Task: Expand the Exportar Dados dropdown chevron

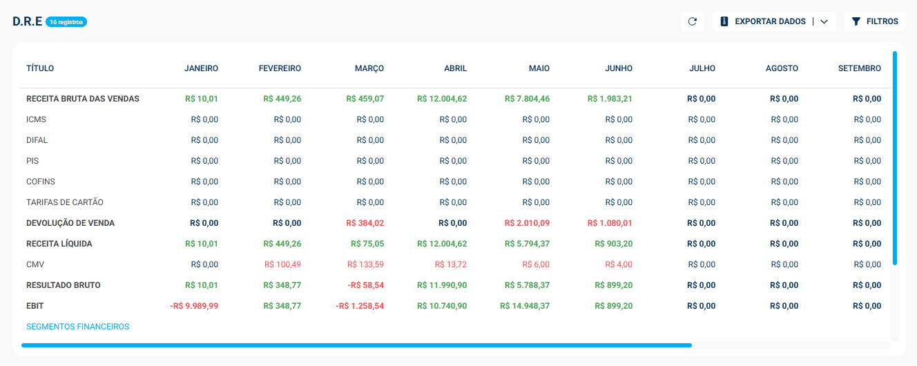Action: pos(824,21)
